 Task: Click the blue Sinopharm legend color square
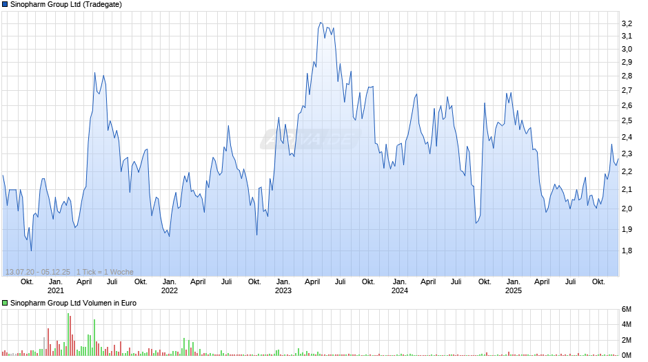pos(5,5)
